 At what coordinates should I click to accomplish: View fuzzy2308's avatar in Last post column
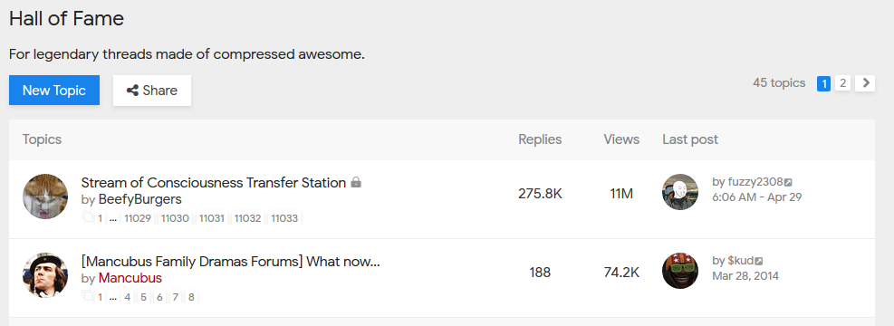pos(680,191)
